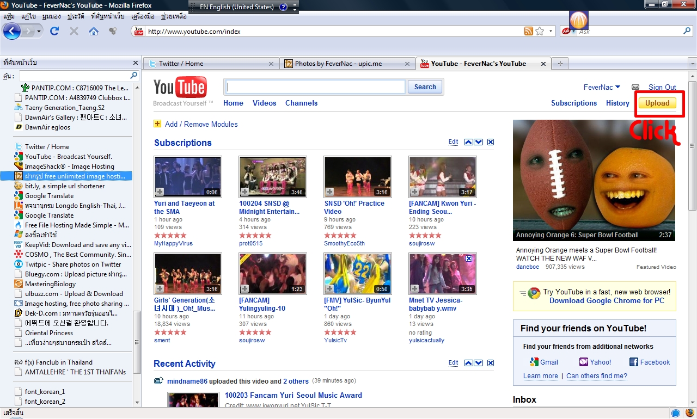Reload the current page
Image resolution: width=697 pixels, height=419 pixels.
tap(54, 31)
